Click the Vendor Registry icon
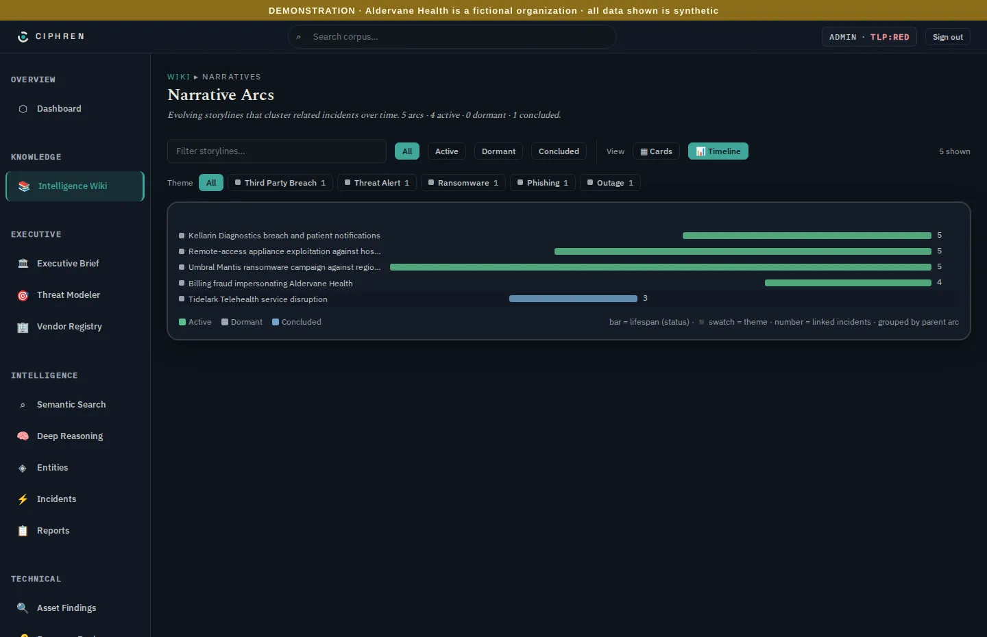 pos(23,327)
